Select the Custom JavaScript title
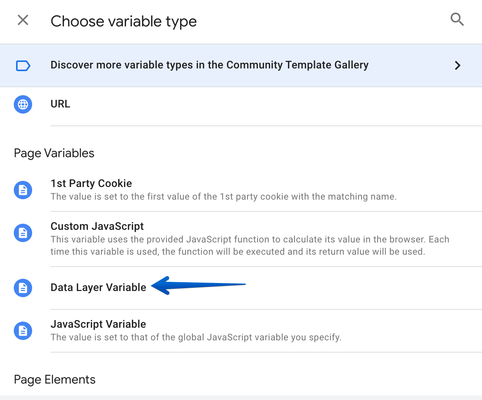The image size is (482, 400). pyautogui.click(x=97, y=226)
